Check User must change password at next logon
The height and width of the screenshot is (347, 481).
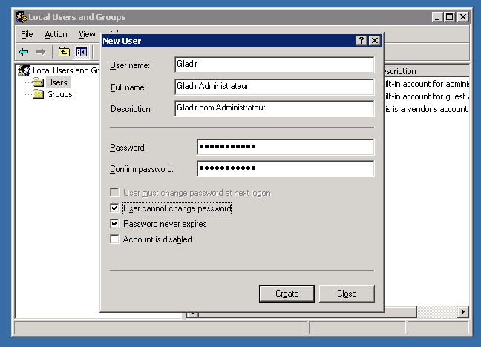point(114,193)
